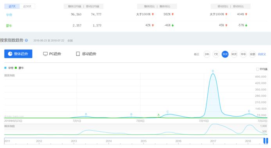
Task: Switch to the 近7天 tab
Action: click(12, 6)
